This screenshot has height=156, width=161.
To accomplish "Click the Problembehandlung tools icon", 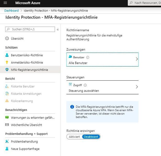I will pyautogui.click(x=7, y=141).
